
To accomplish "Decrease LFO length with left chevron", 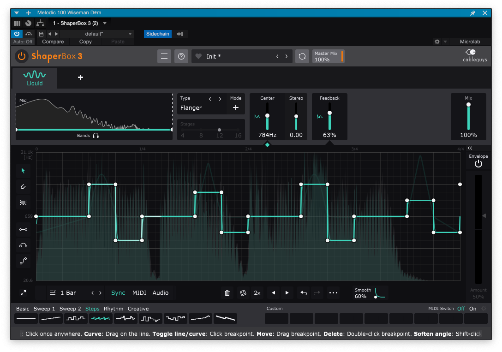I will (x=93, y=293).
